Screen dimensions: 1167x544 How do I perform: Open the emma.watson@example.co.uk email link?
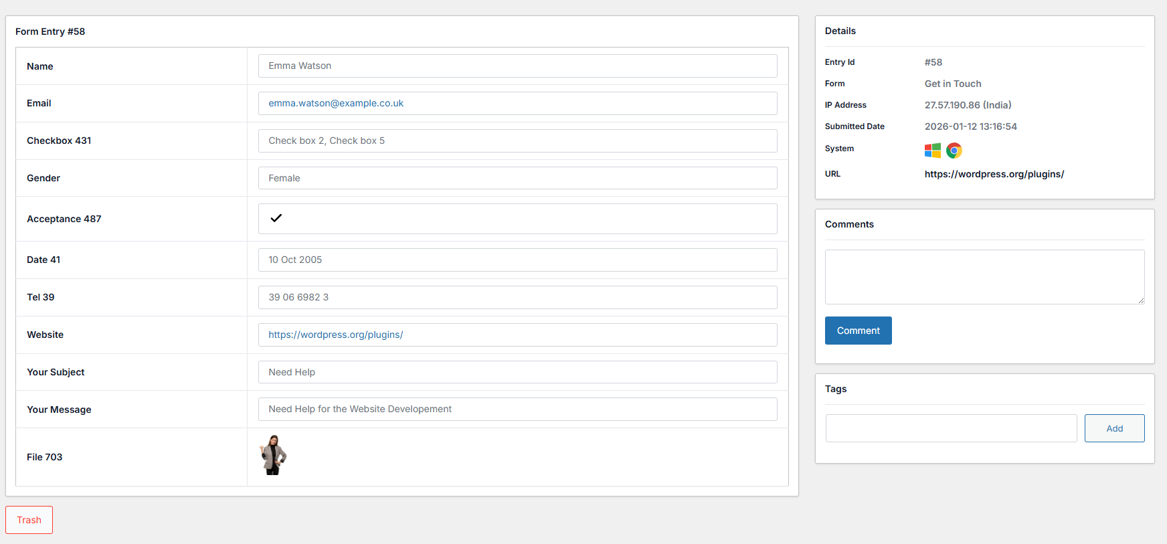(x=336, y=103)
